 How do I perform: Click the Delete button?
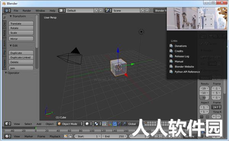(21, 62)
